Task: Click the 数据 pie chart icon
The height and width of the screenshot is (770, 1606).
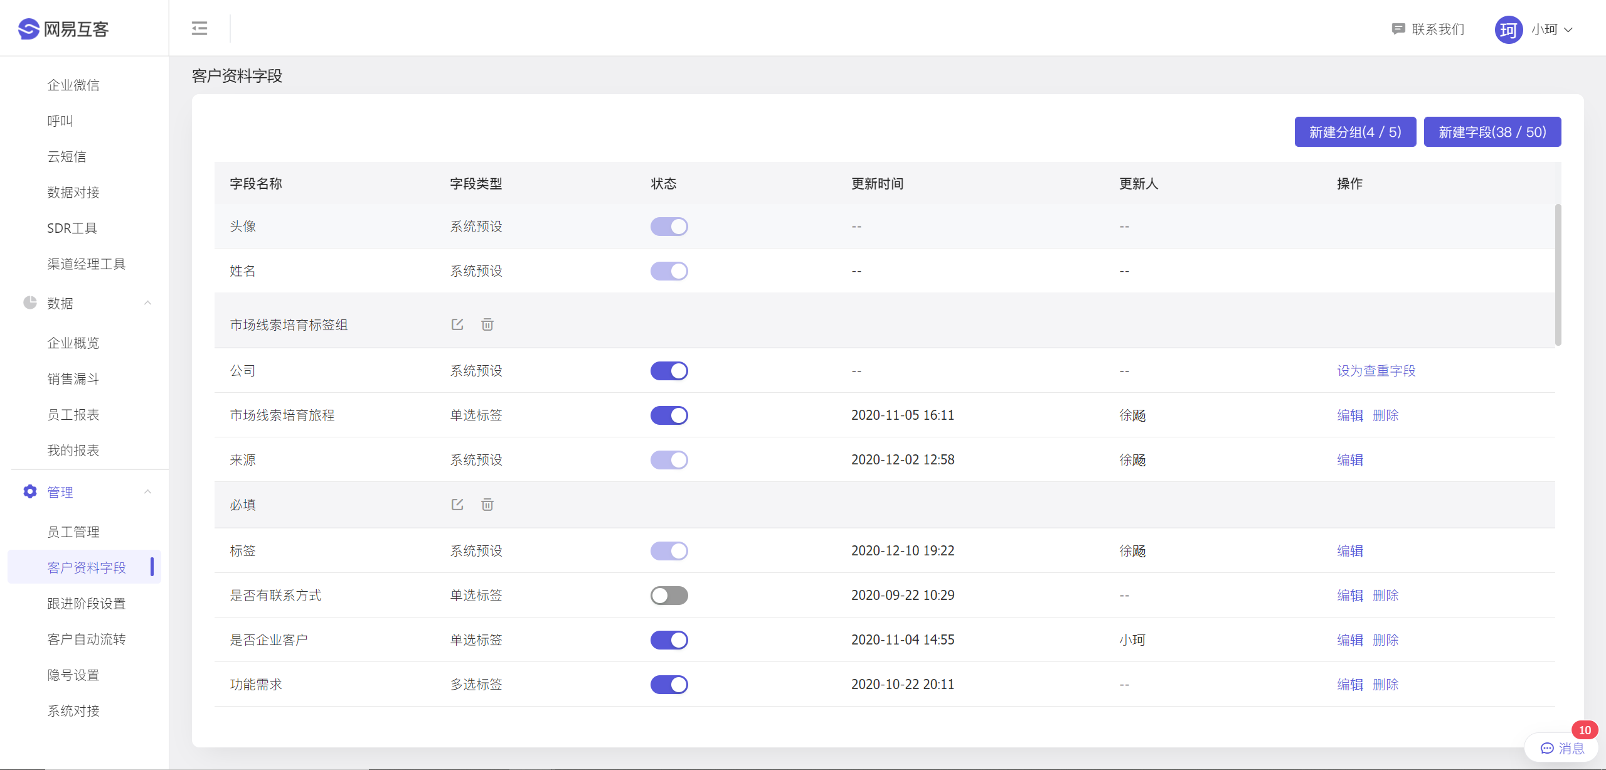Action: coord(29,302)
